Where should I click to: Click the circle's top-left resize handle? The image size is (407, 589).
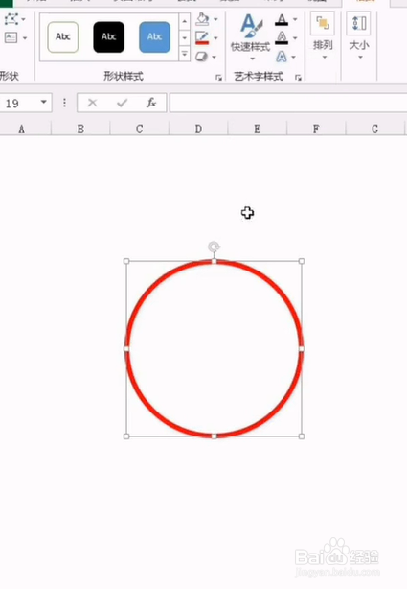click(126, 261)
